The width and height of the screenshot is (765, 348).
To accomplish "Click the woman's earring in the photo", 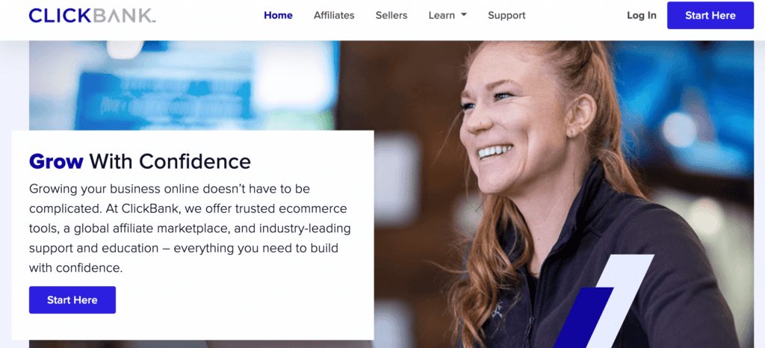I will click(x=571, y=133).
